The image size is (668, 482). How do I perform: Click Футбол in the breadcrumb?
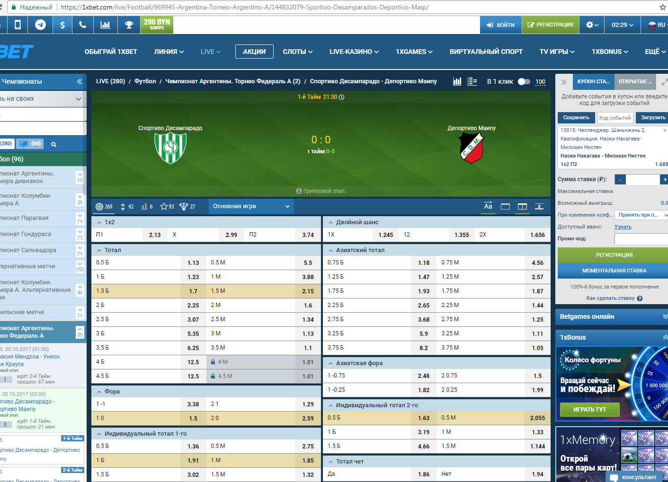click(145, 81)
